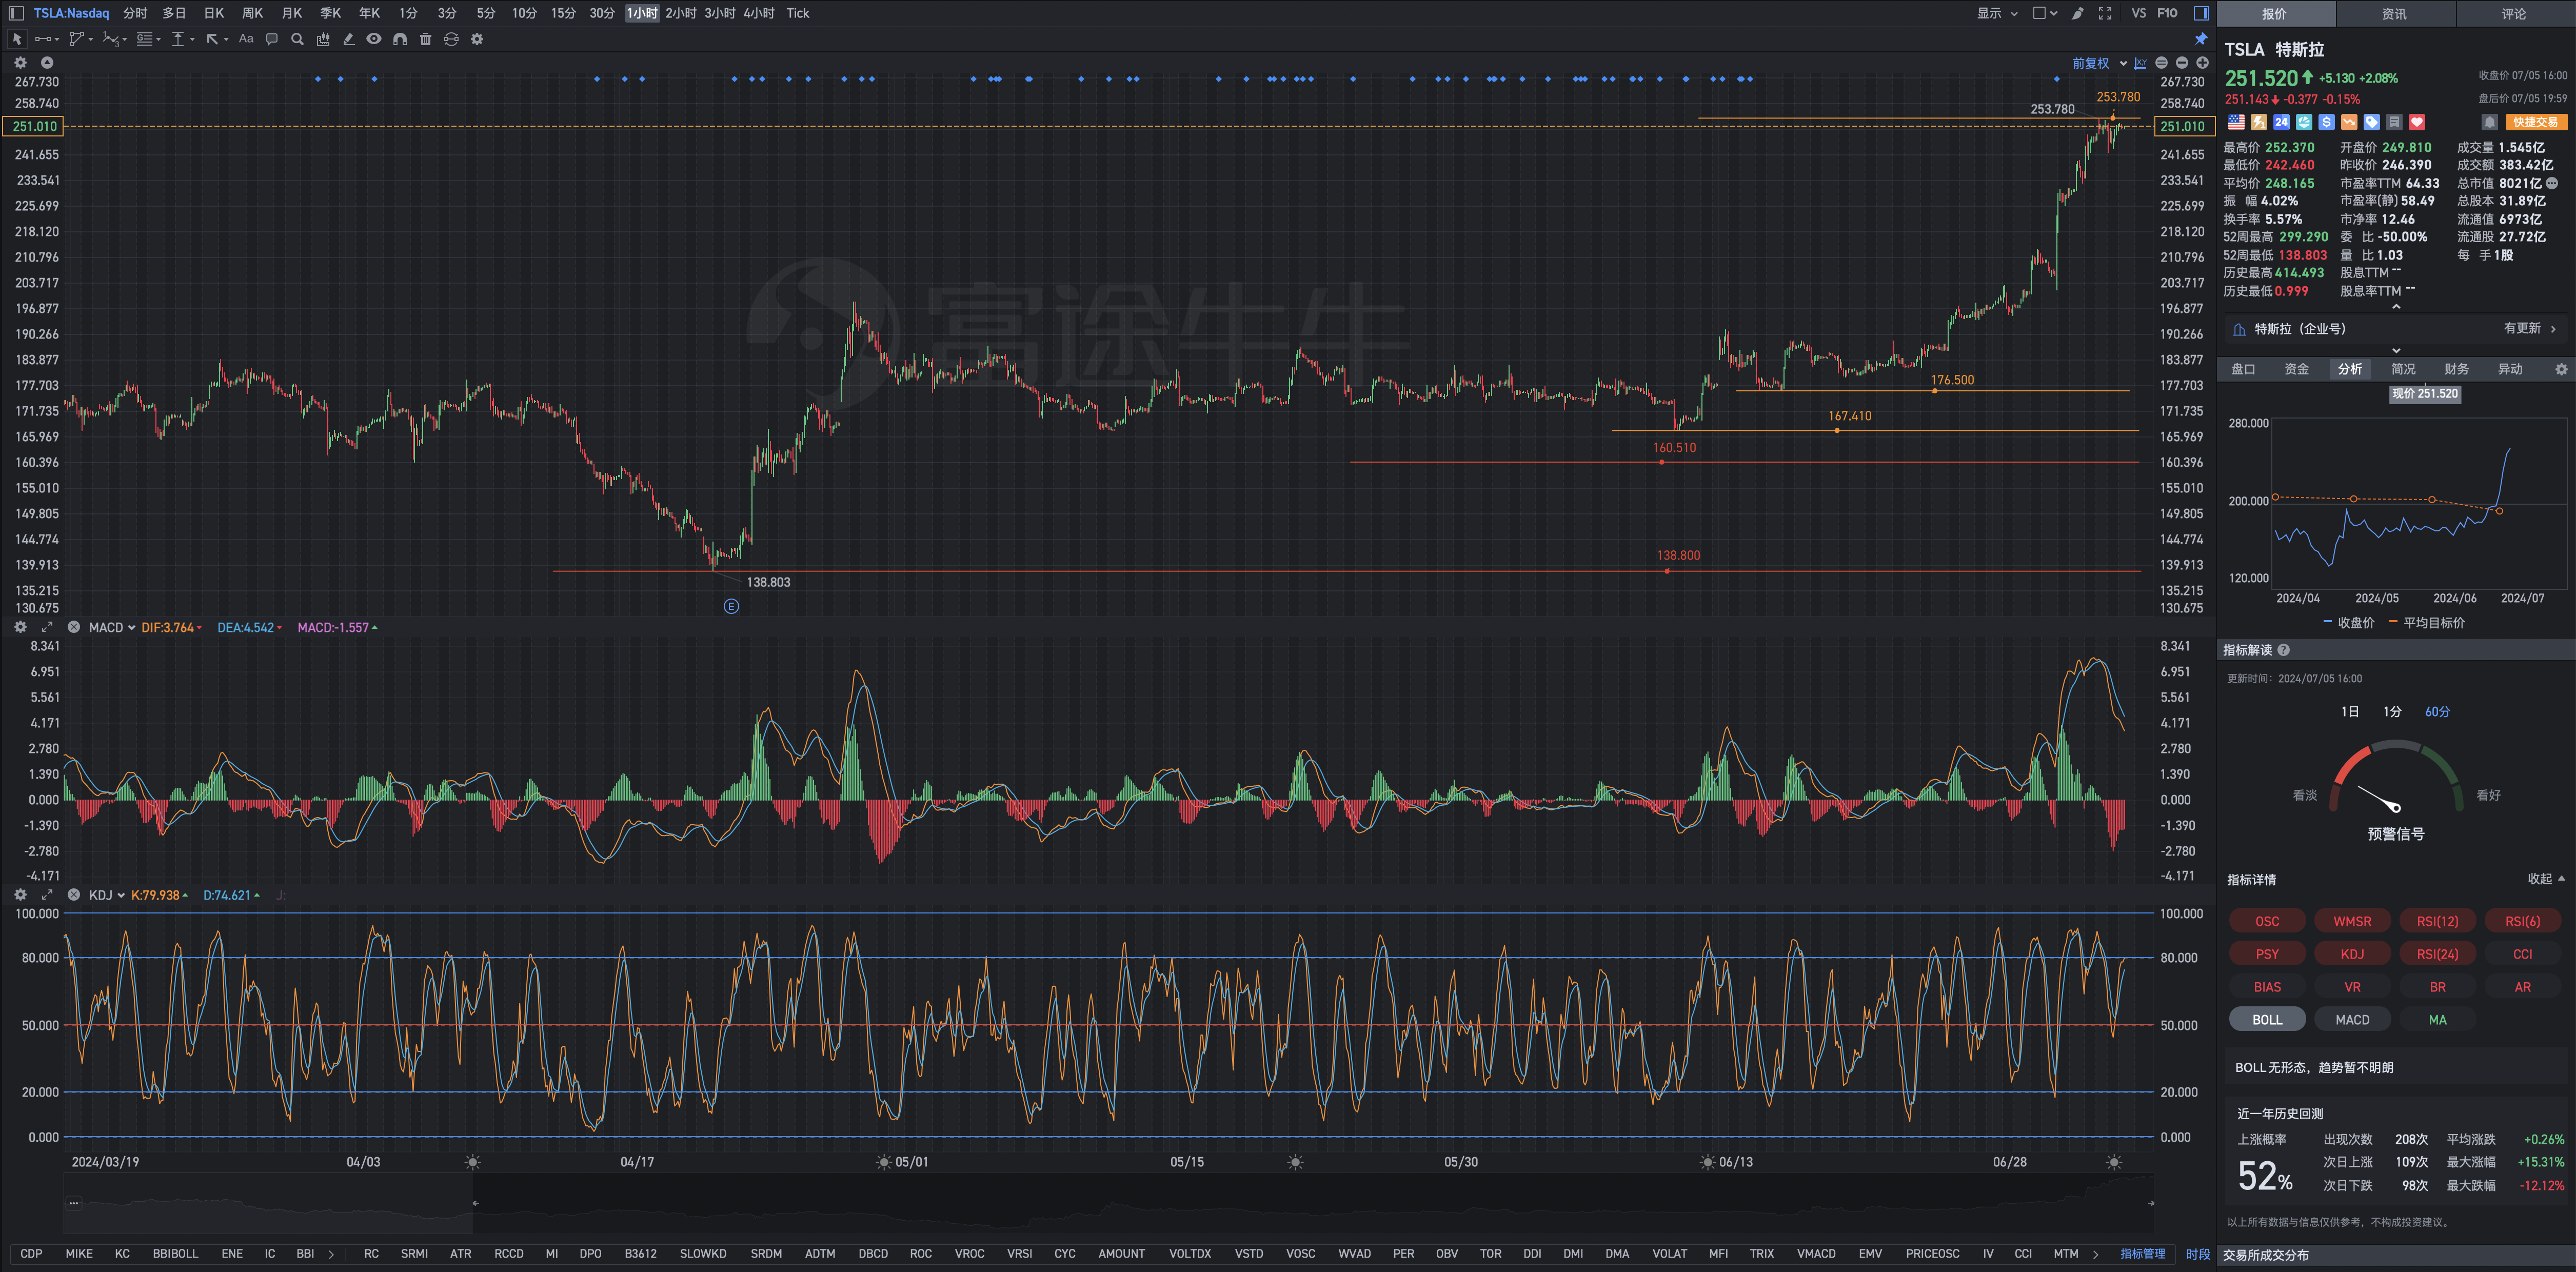Click the red heart favorite icon
The height and width of the screenshot is (1272, 2576).
pos(2417,122)
